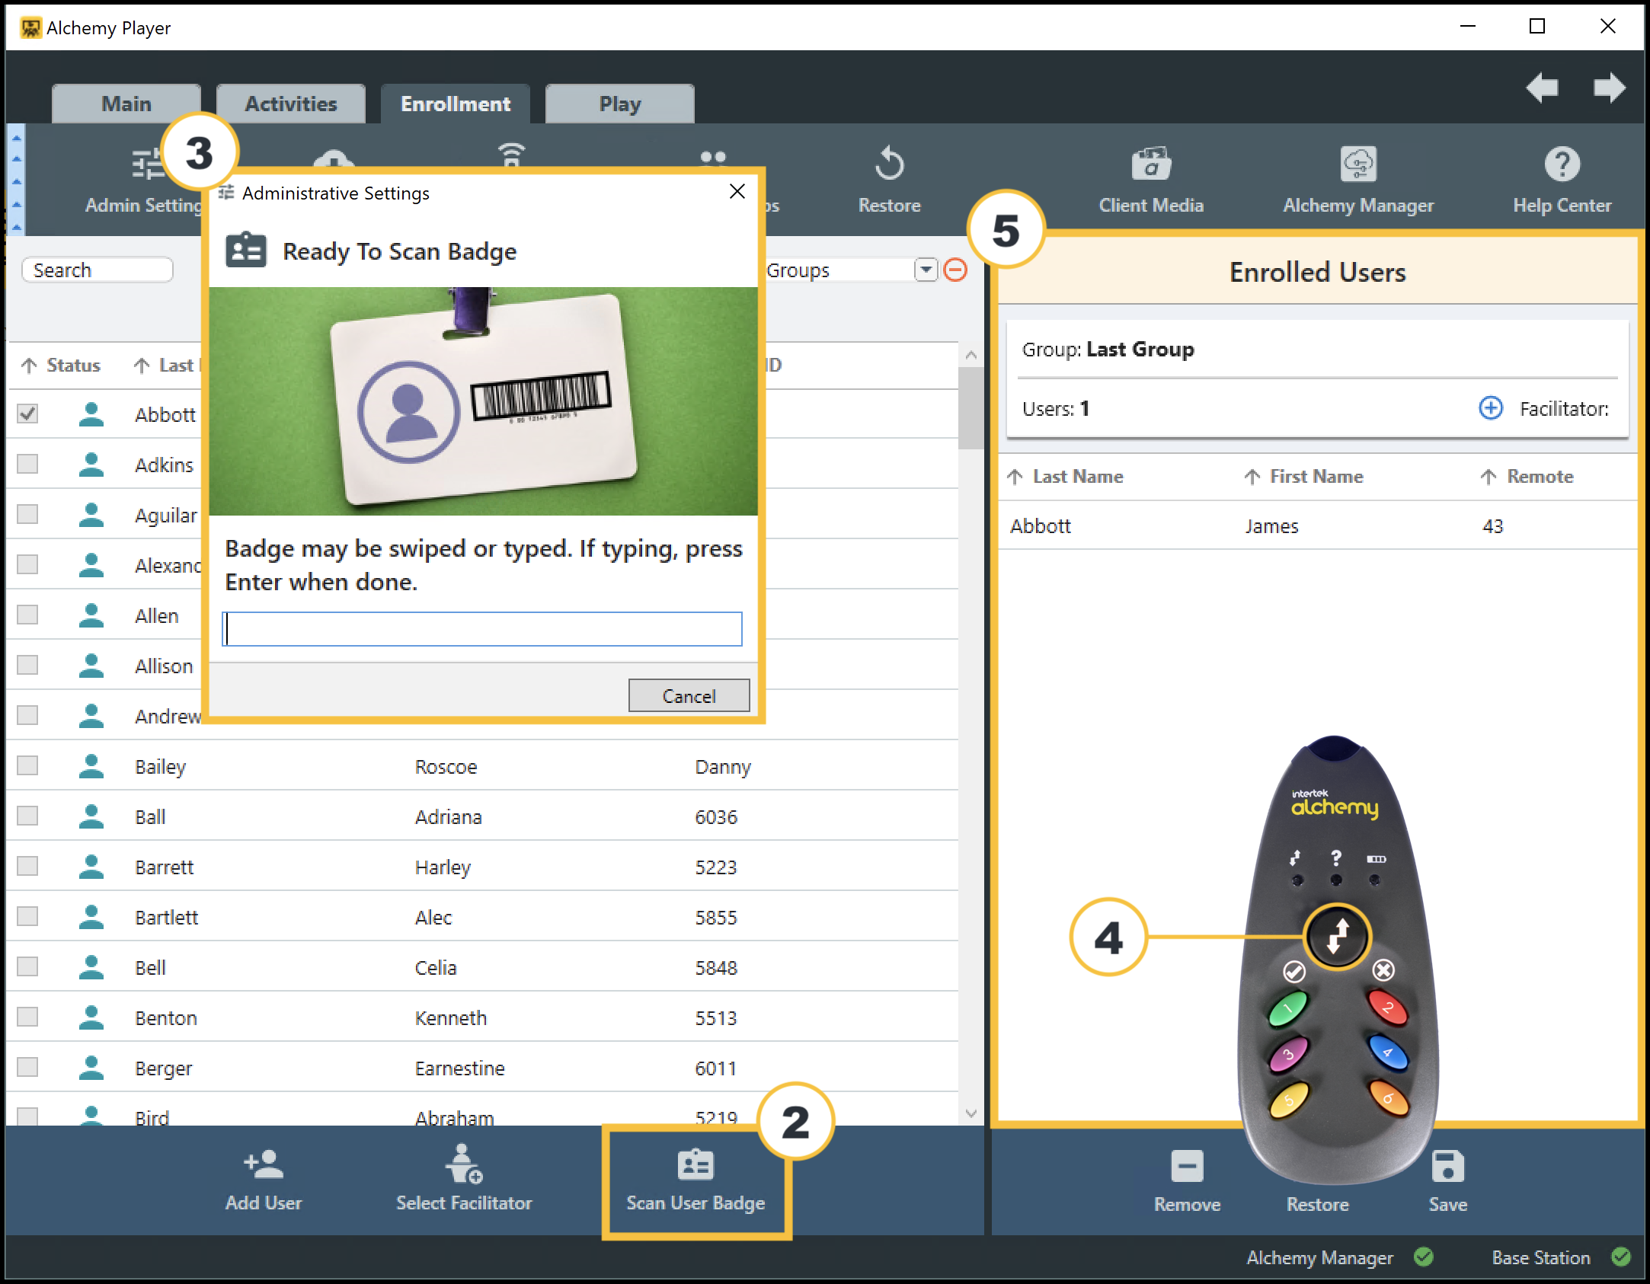Viewport: 1650px width, 1284px height.
Task: Check the Adkins checkbox
Action: click(27, 464)
